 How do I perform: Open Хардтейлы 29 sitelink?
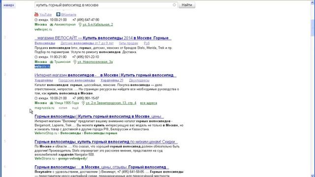coord(112,80)
